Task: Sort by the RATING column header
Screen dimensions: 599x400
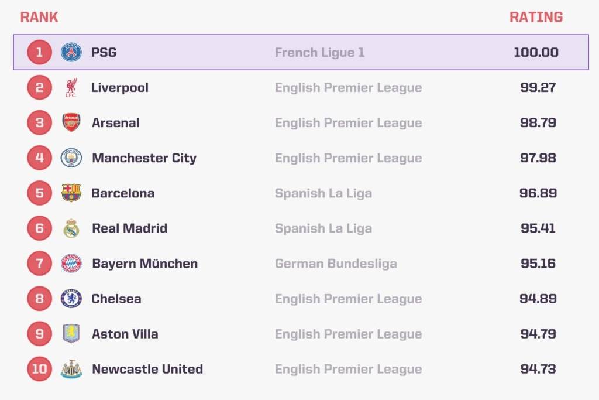Action: 536,17
